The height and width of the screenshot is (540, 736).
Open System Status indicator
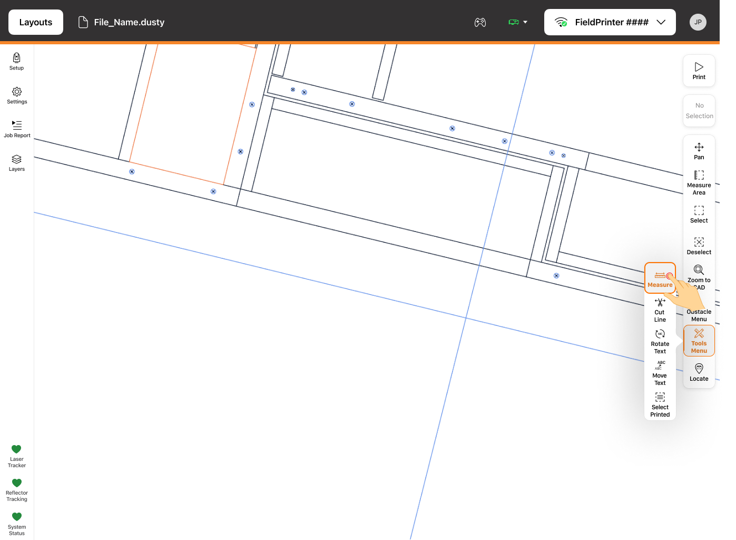[x=17, y=524]
